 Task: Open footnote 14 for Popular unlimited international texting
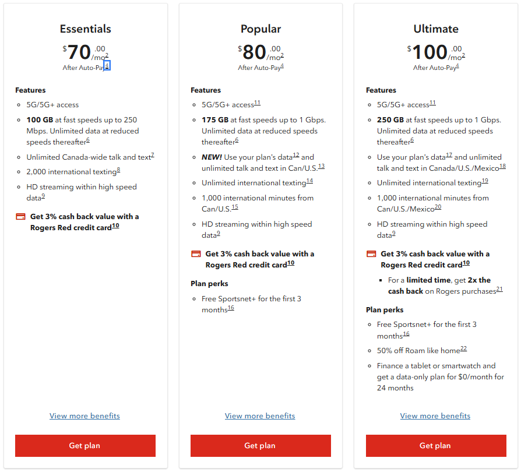pyautogui.click(x=309, y=181)
